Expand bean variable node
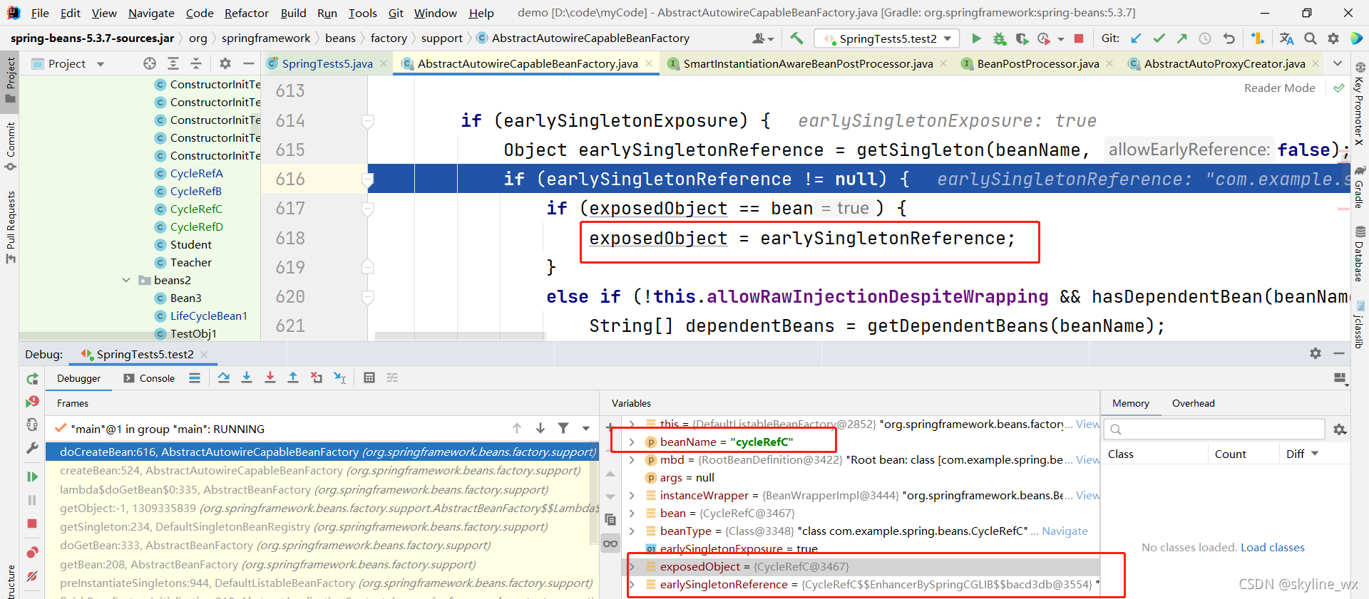The width and height of the screenshot is (1369, 599). (632, 513)
